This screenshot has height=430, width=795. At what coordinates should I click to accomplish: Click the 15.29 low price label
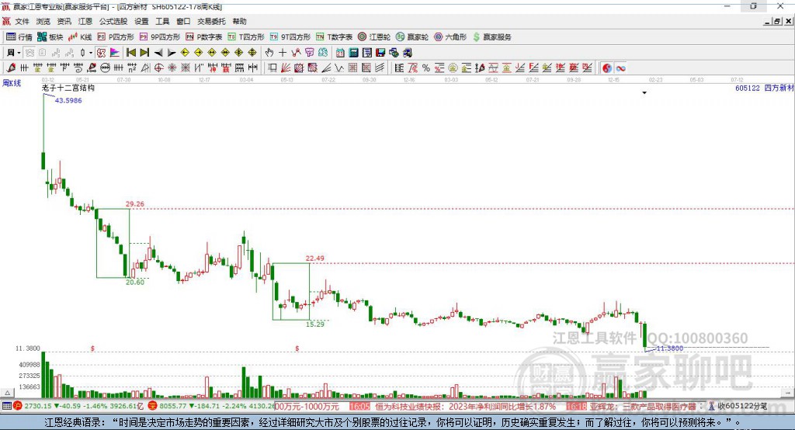pos(315,324)
